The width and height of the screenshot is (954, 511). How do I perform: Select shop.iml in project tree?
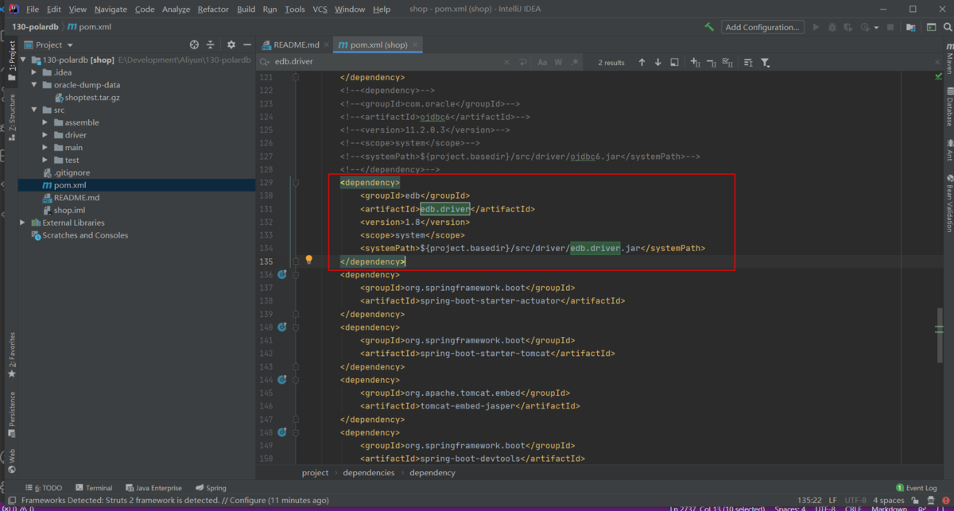coord(64,210)
